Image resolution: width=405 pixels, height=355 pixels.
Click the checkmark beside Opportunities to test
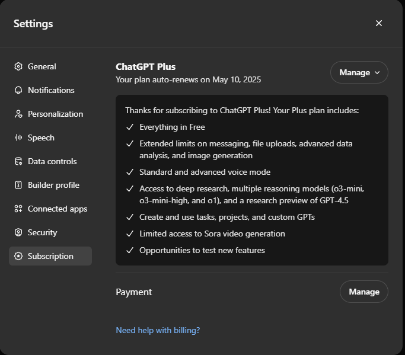tap(130, 250)
